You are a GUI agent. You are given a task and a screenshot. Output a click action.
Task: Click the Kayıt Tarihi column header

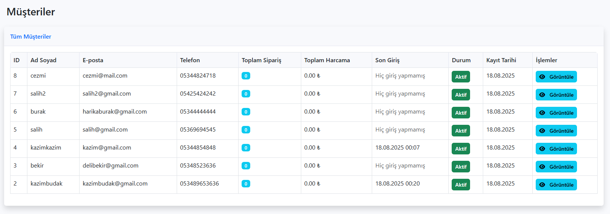[x=501, y=60]
